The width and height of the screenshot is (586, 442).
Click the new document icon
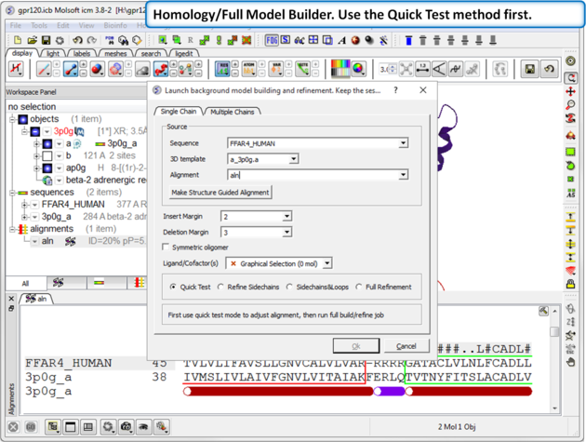(16, 41)
